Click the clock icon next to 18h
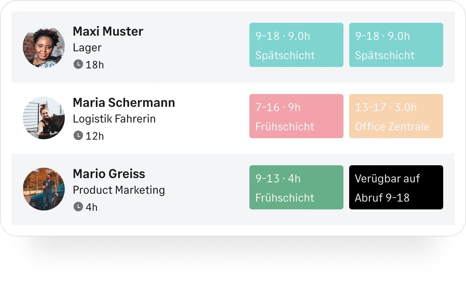 pos(78,64)
